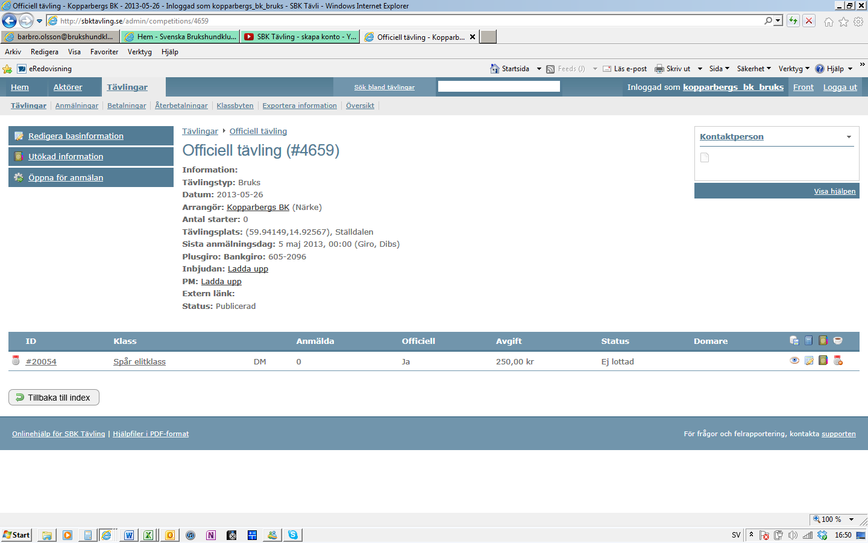This screenshot has width=868, height=543.
Task: Click the favorites bar add-star icon
Action: click(x=7, y=69)
